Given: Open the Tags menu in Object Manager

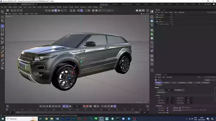Looking at the screenshot, I should coord(175,12).
